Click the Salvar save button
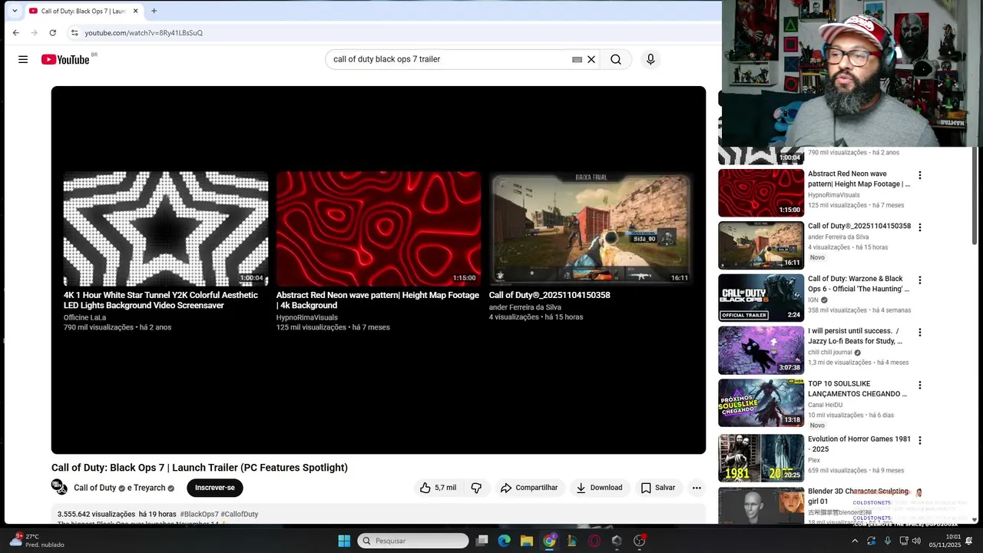The image size is (983, 553). [x=658, y=488]
